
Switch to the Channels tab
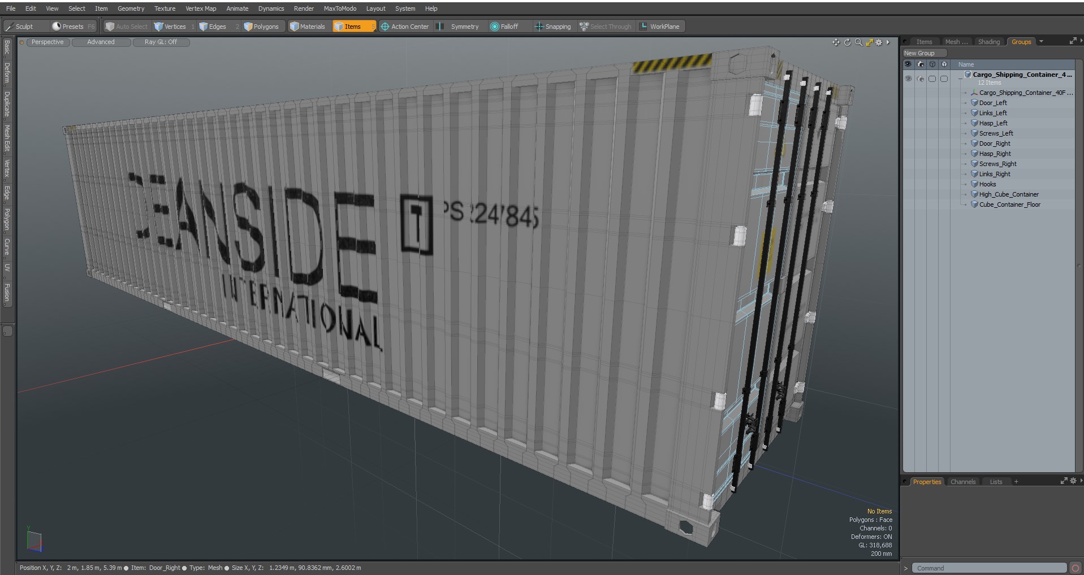pos(963,482)
